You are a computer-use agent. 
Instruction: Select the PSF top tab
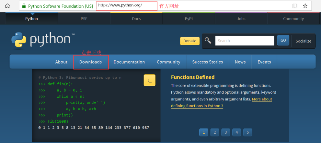pyautogui.click(x=84, y=19)
